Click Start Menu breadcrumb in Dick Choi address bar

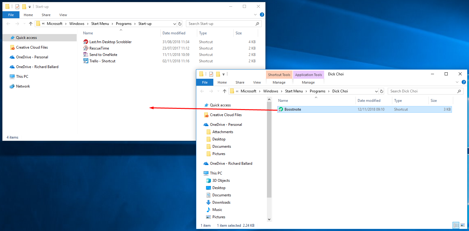click(294, 91)
